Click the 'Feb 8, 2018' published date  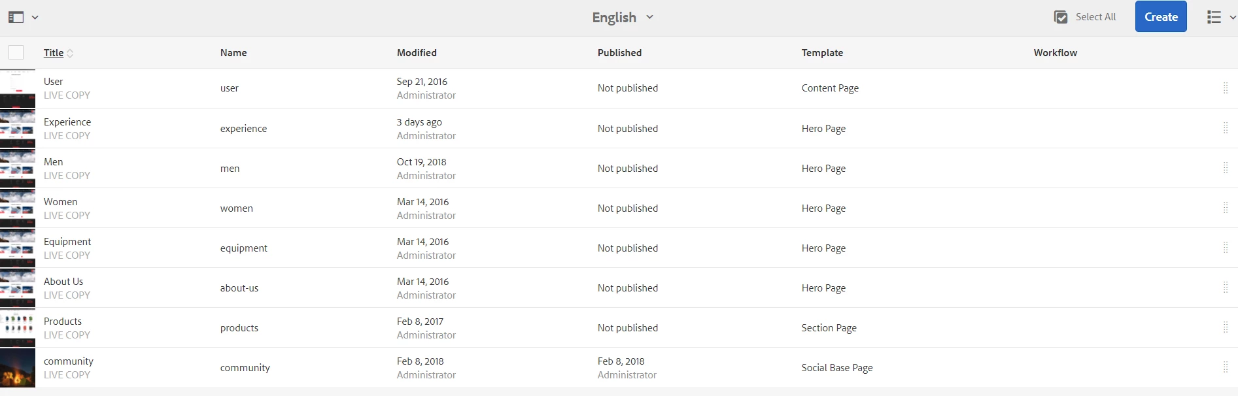[621, 361]
